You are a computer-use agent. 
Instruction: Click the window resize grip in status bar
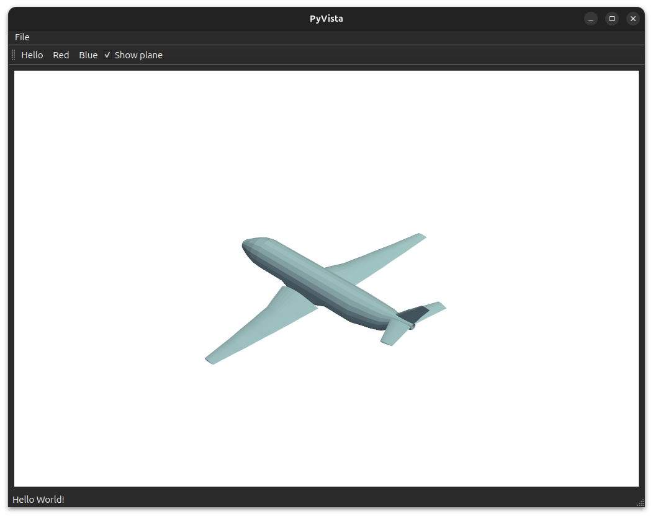pos(640,502)
